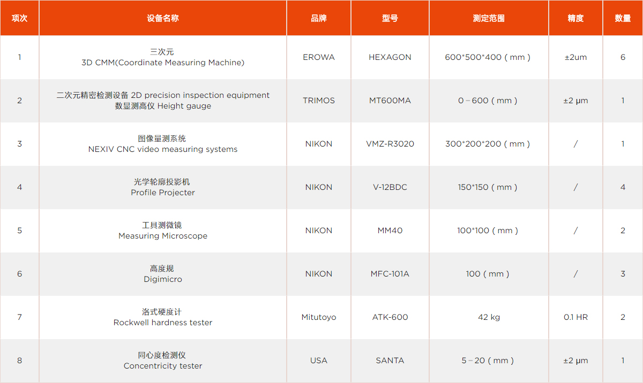Image resolution: width=643 pixels, height=383 pixels.
Task: Click the USA brand cell
Action: [319, 361]
